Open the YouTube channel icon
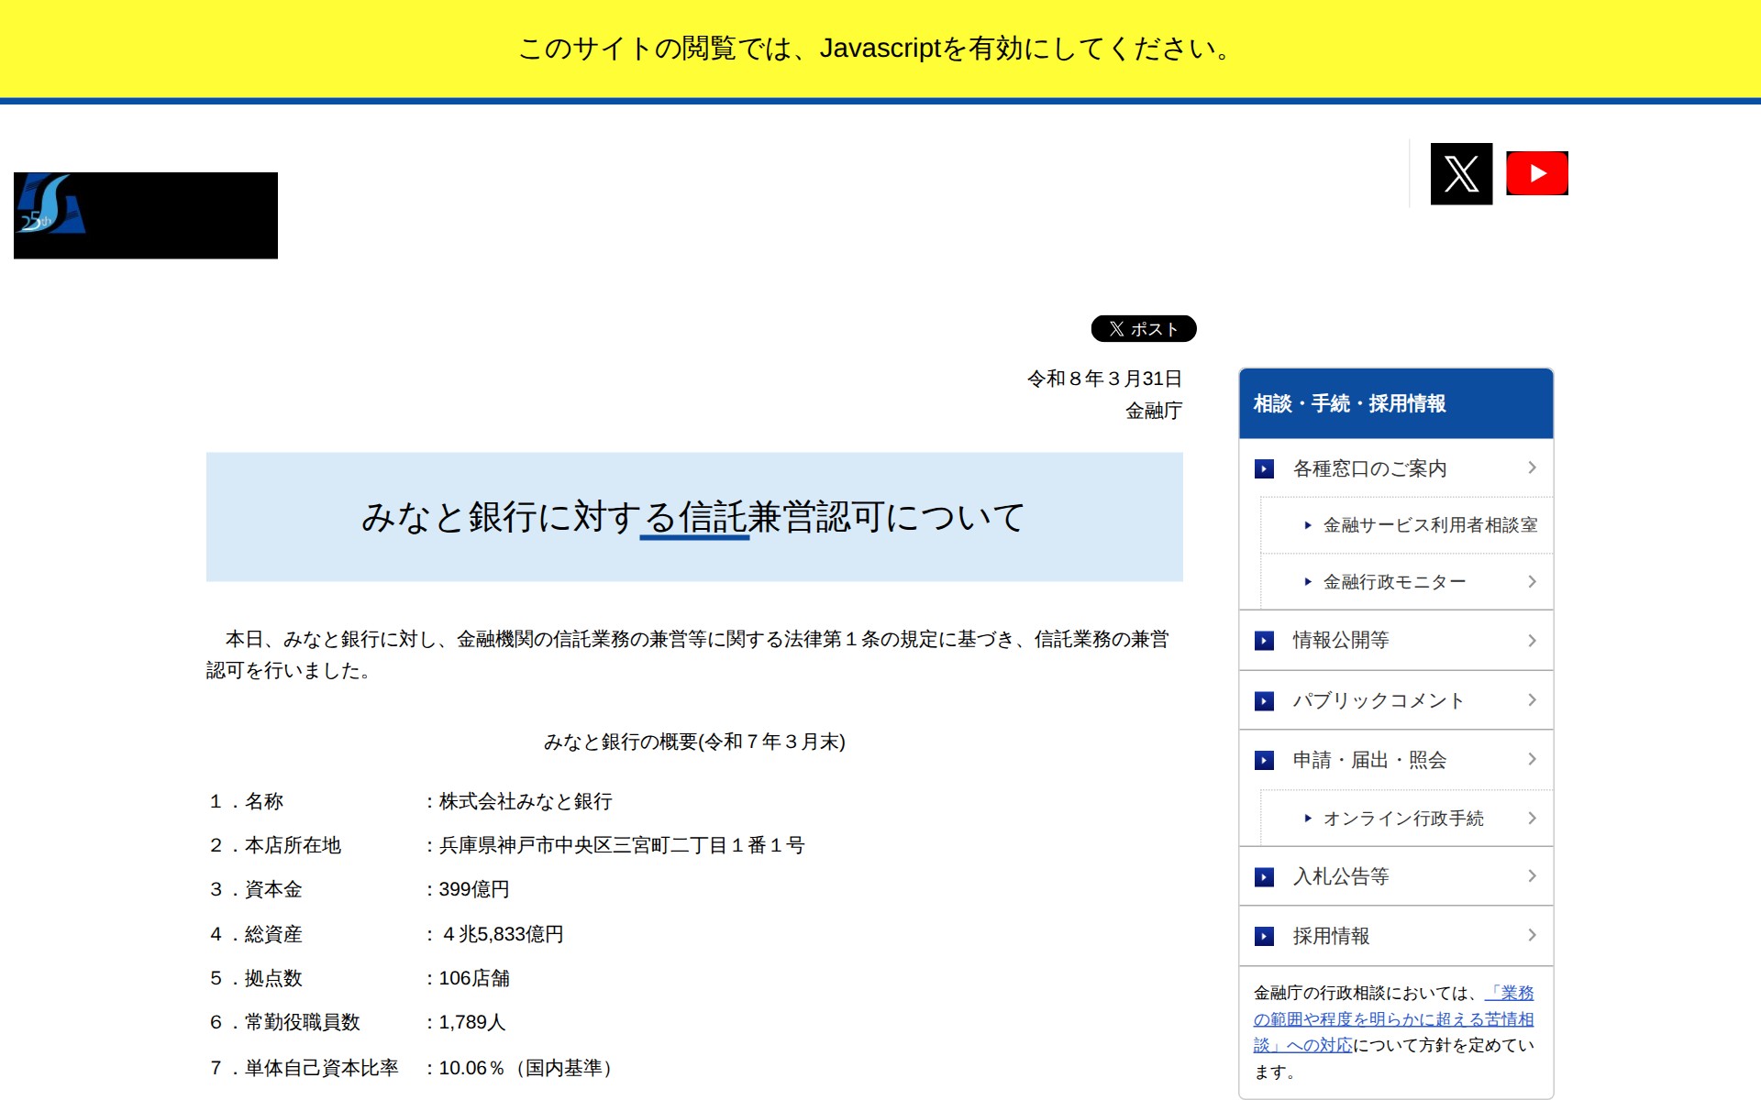The image size is (1761, 1100). (1536, 173)
